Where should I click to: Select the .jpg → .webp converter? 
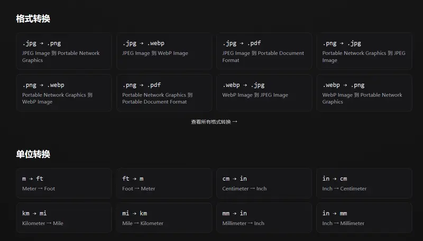pyautogui.click(x=164, y=51)
